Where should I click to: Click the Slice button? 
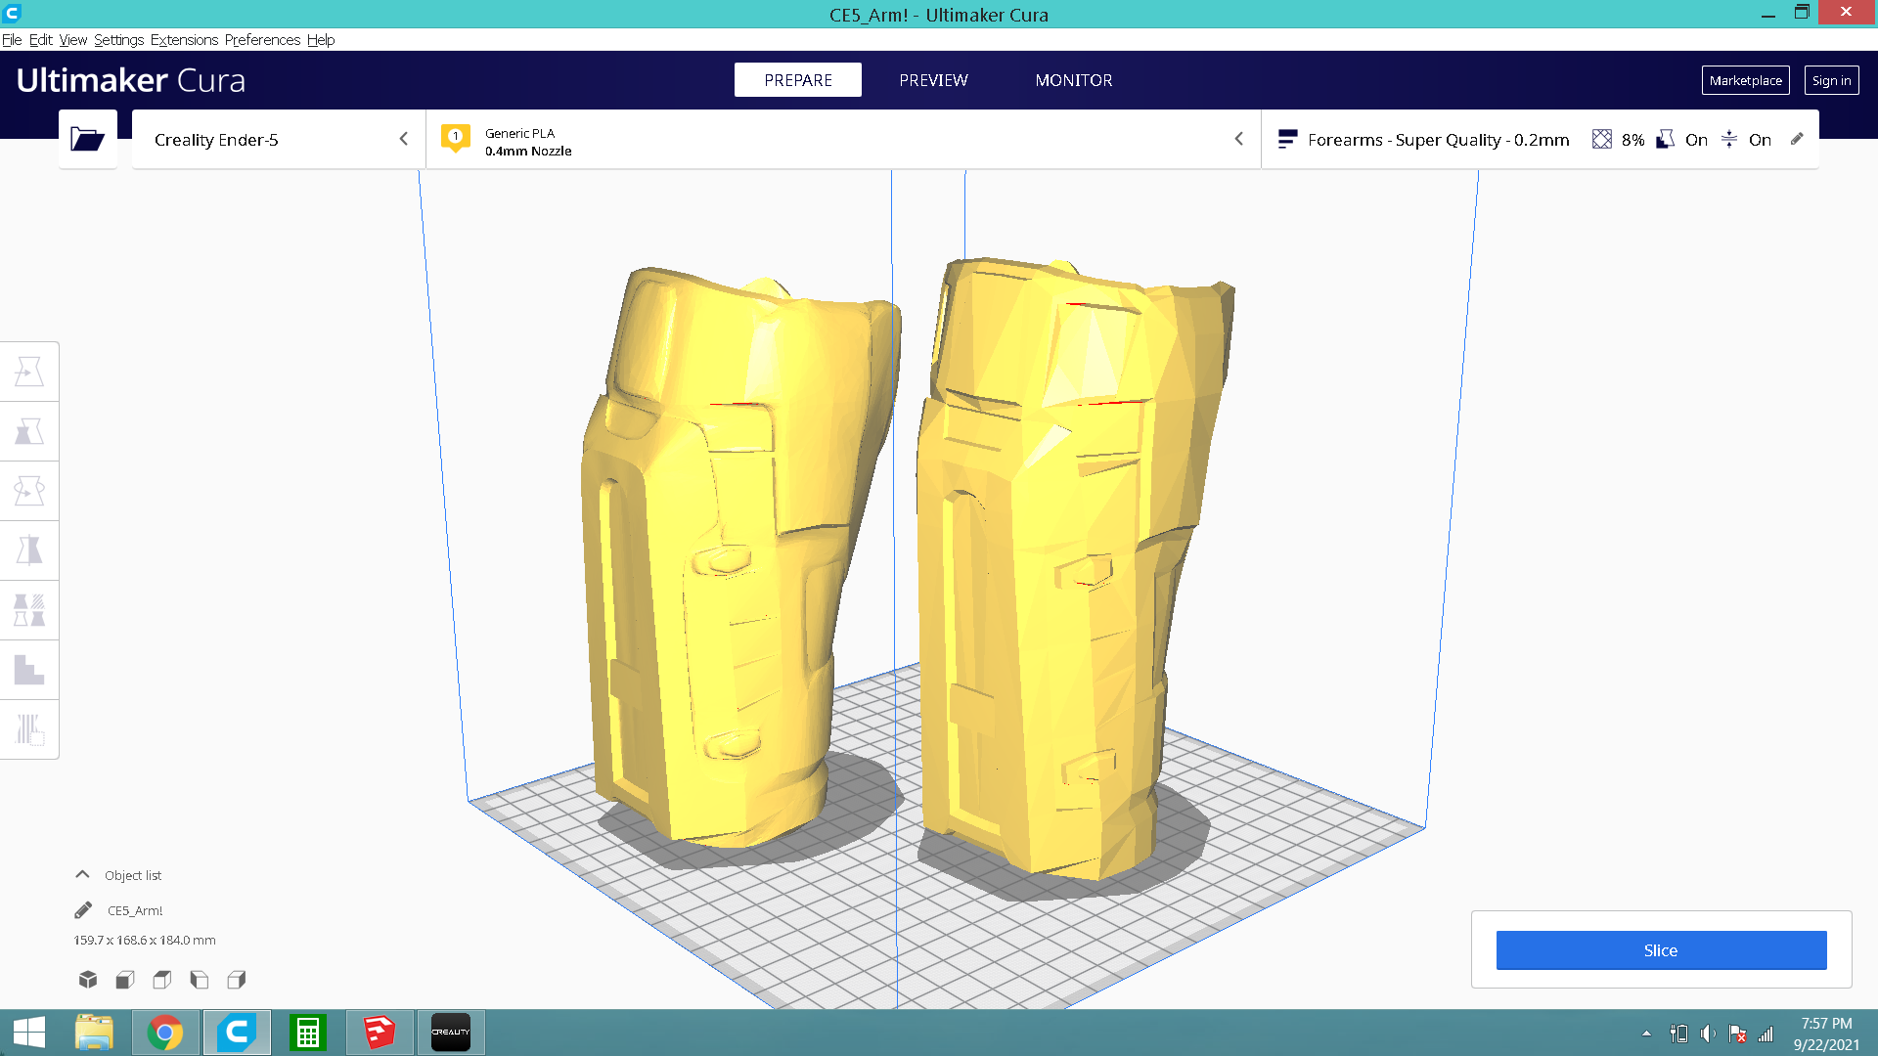[x=1661, y=950]
